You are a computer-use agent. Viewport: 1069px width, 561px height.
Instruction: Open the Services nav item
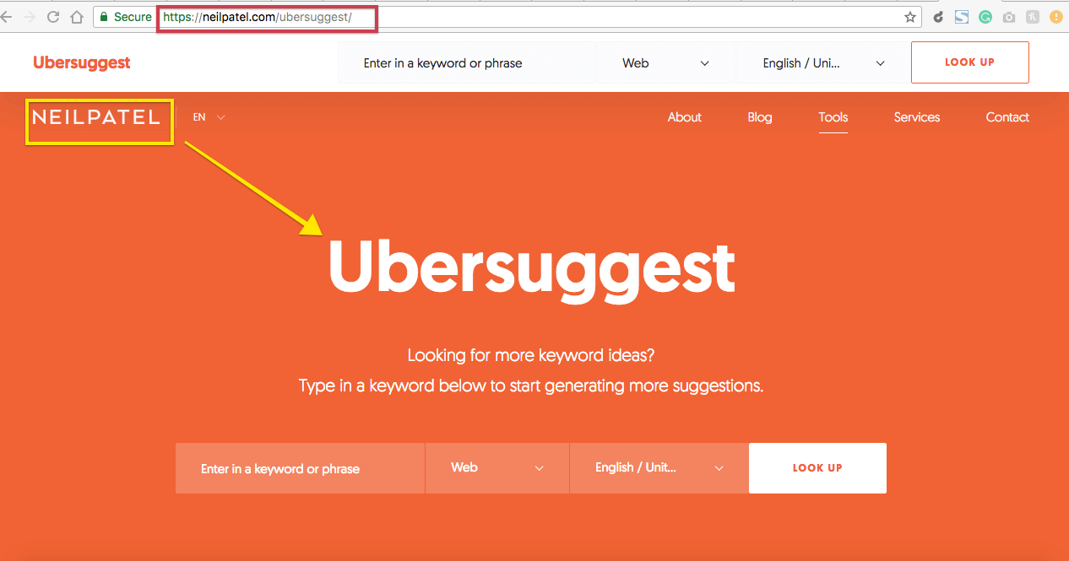pos(917,117)
